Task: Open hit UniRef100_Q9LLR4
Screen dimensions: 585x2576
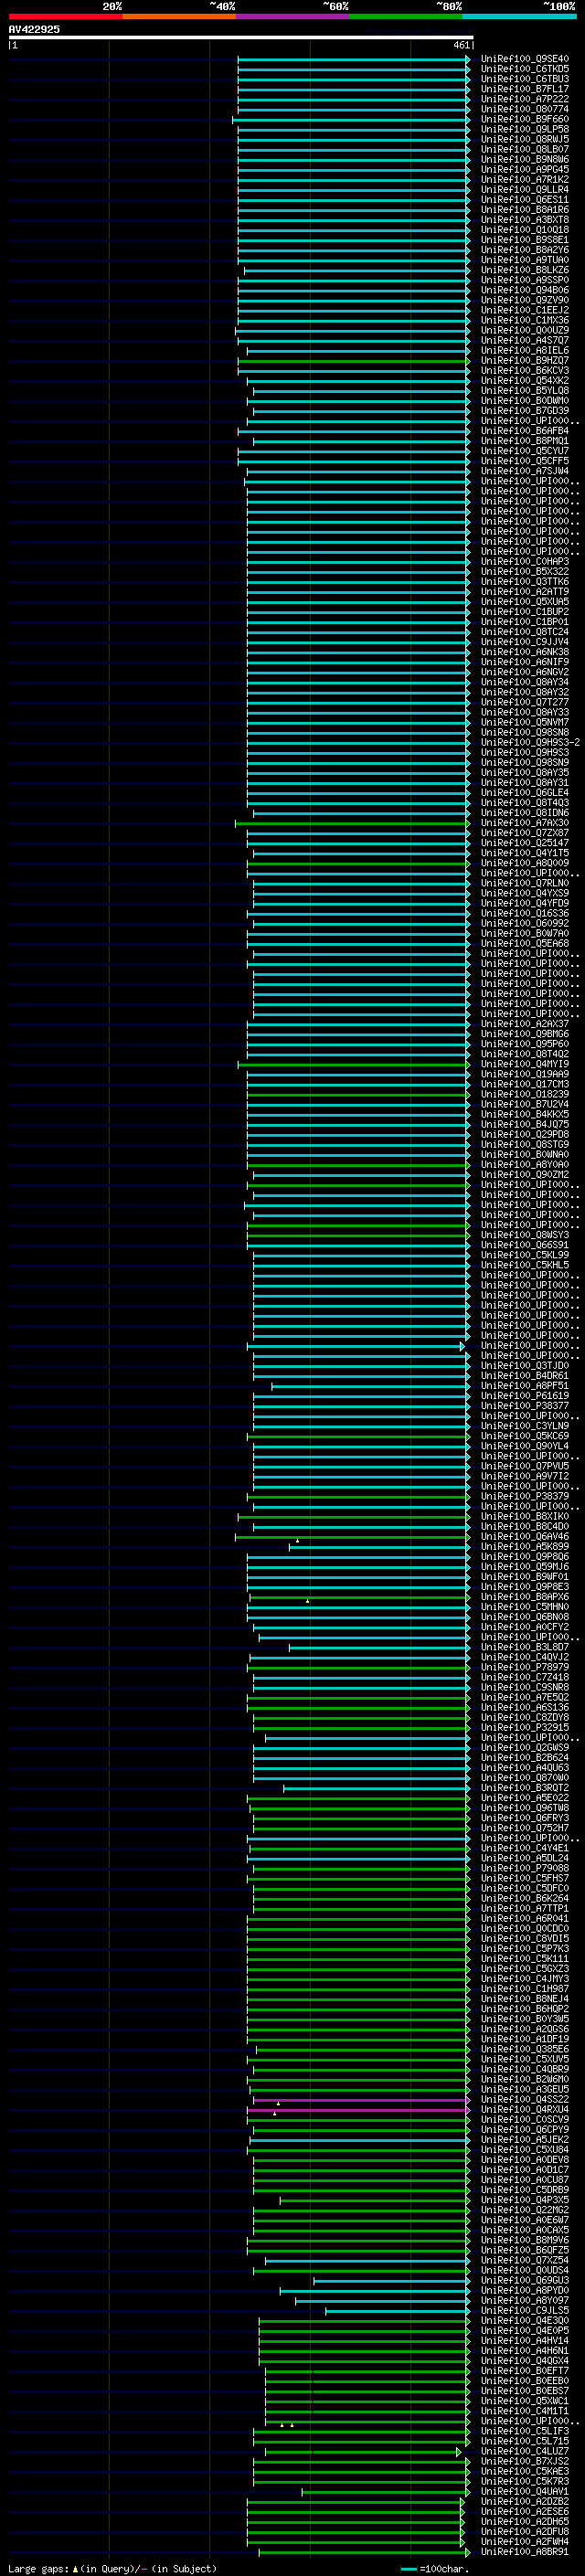Action: point(524,190)
